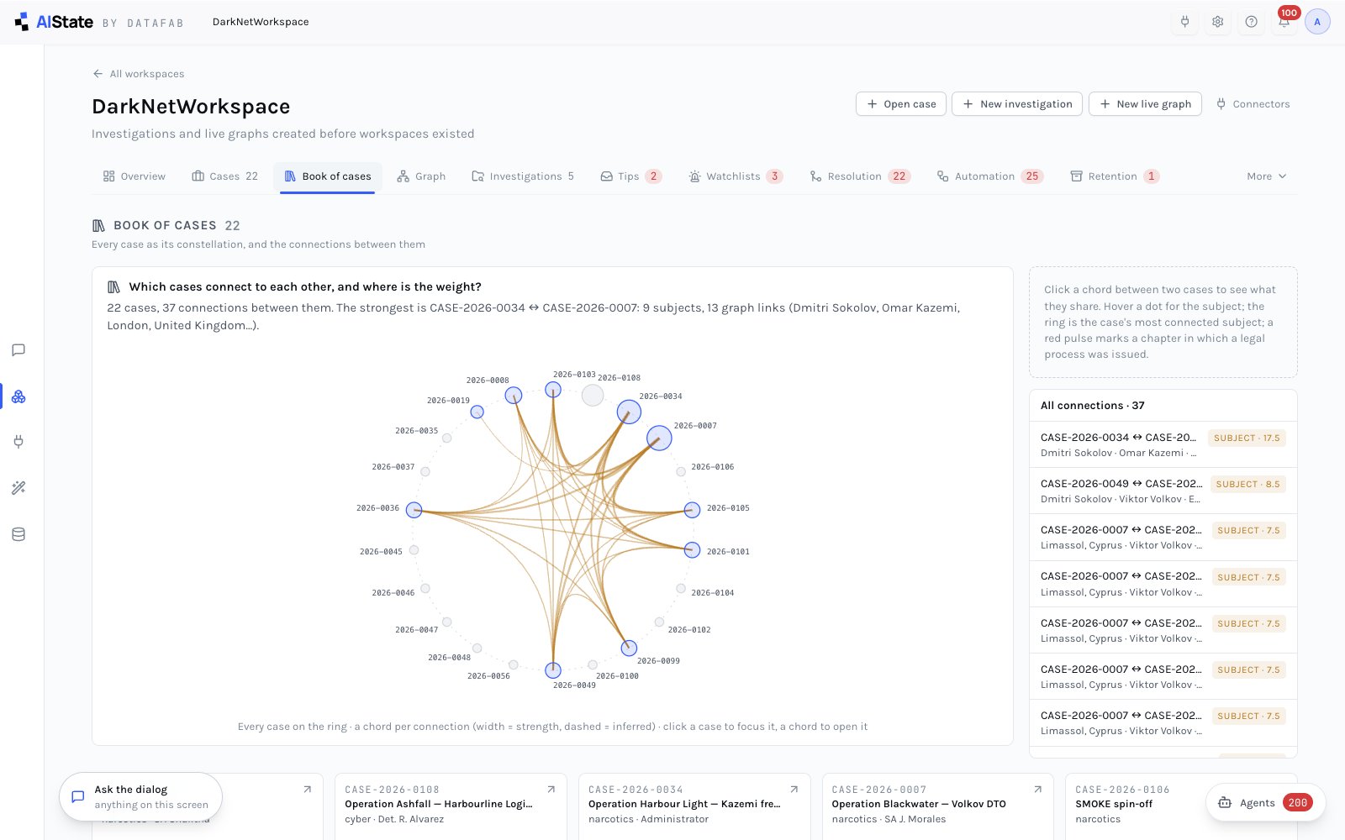Open the CASE-2026-0049 connection, subject 8.5
1345x840 pixels.
pyautogui.click(x=1163, y=491)
